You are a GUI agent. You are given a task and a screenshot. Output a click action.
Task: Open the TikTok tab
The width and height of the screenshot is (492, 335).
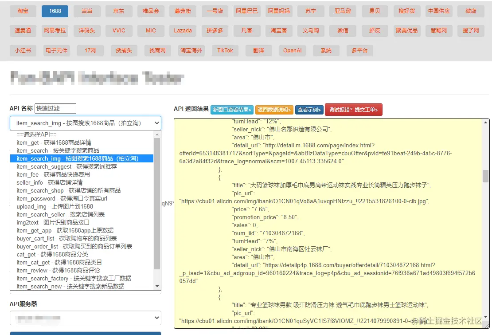point(225,51)
